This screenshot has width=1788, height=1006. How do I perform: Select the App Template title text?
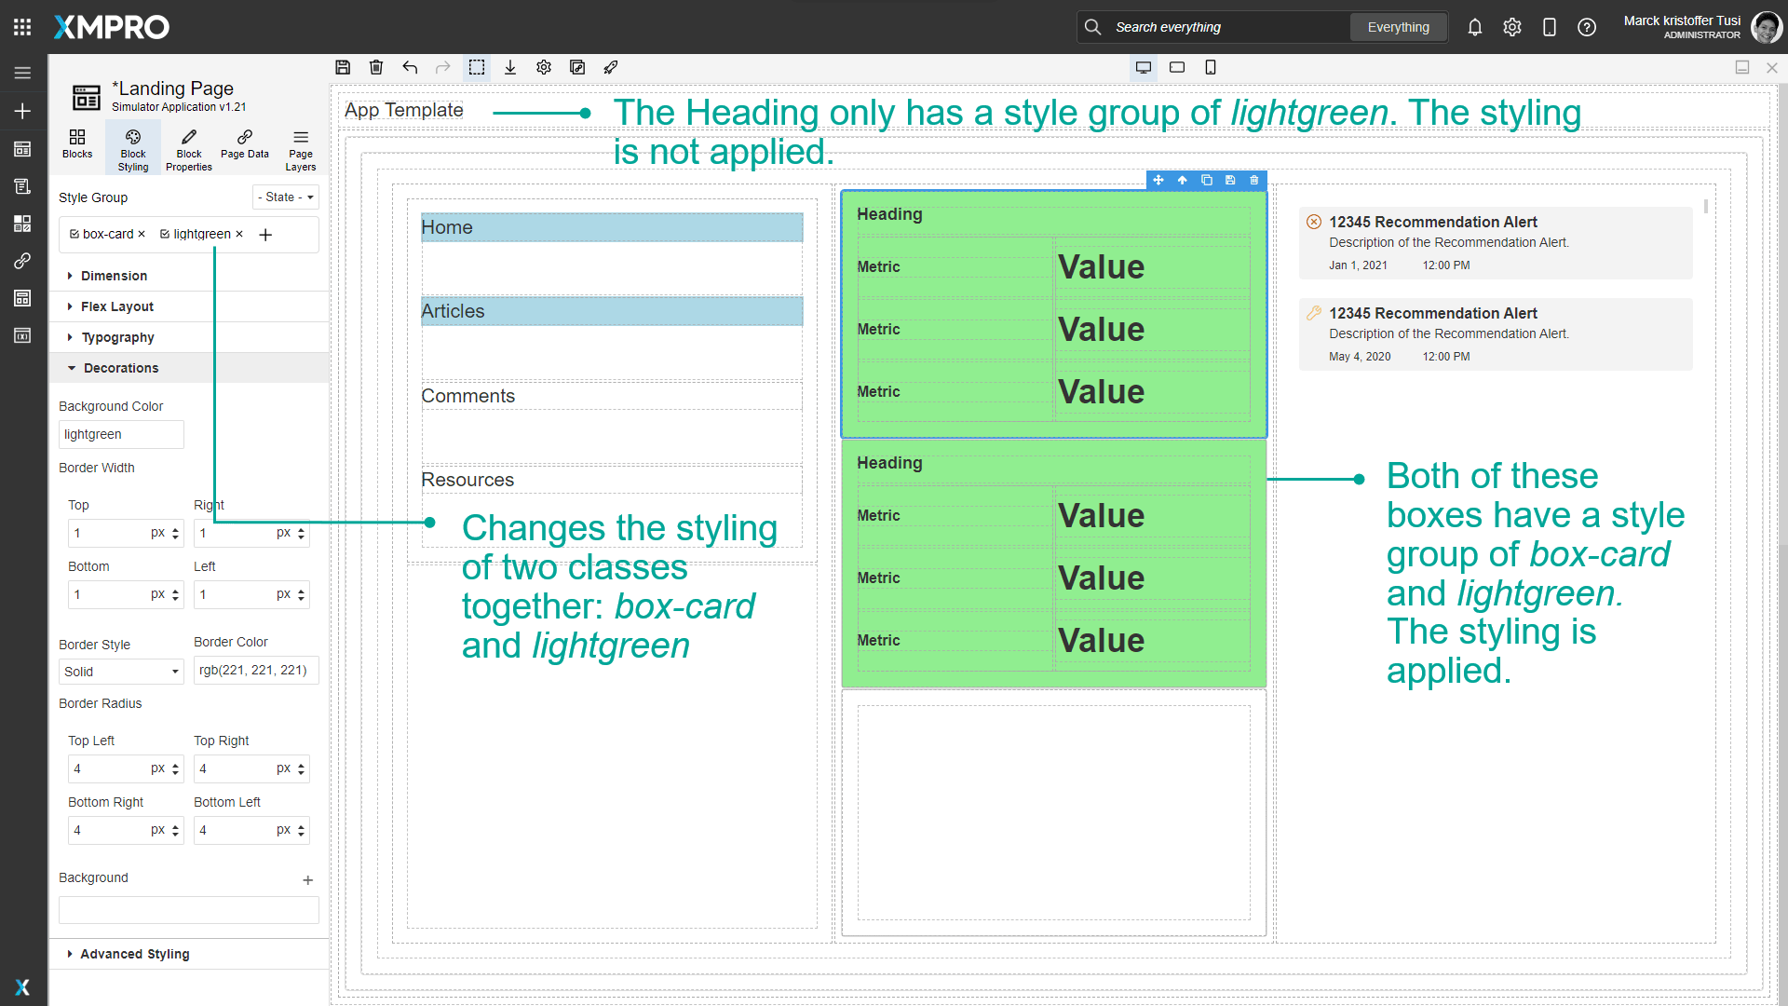(404, 110)
